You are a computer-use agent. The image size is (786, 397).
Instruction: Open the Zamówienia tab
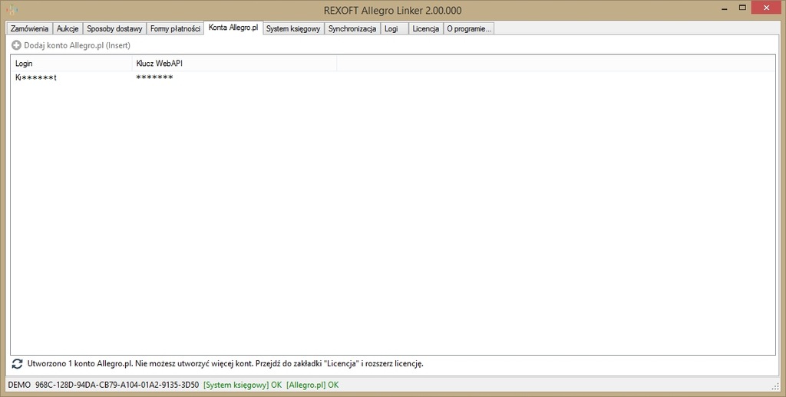[x=30, y=28]
